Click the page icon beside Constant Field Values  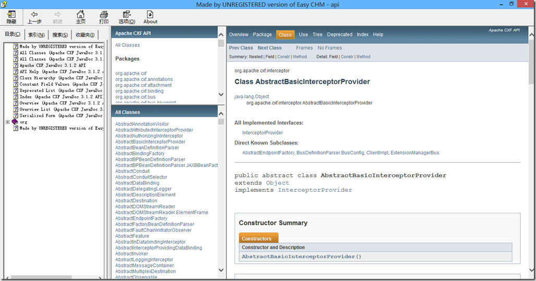pos(16,84)
